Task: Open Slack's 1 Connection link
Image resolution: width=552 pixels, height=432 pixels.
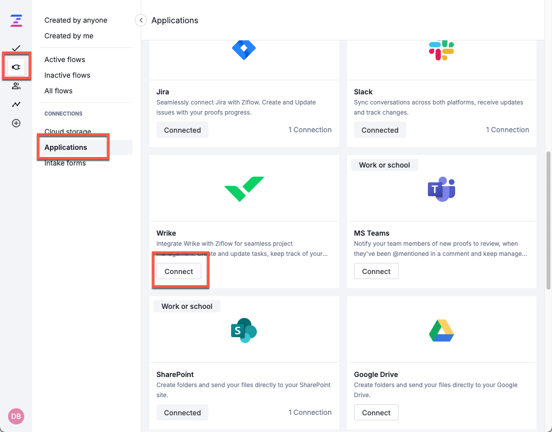Action: [507, 130]
